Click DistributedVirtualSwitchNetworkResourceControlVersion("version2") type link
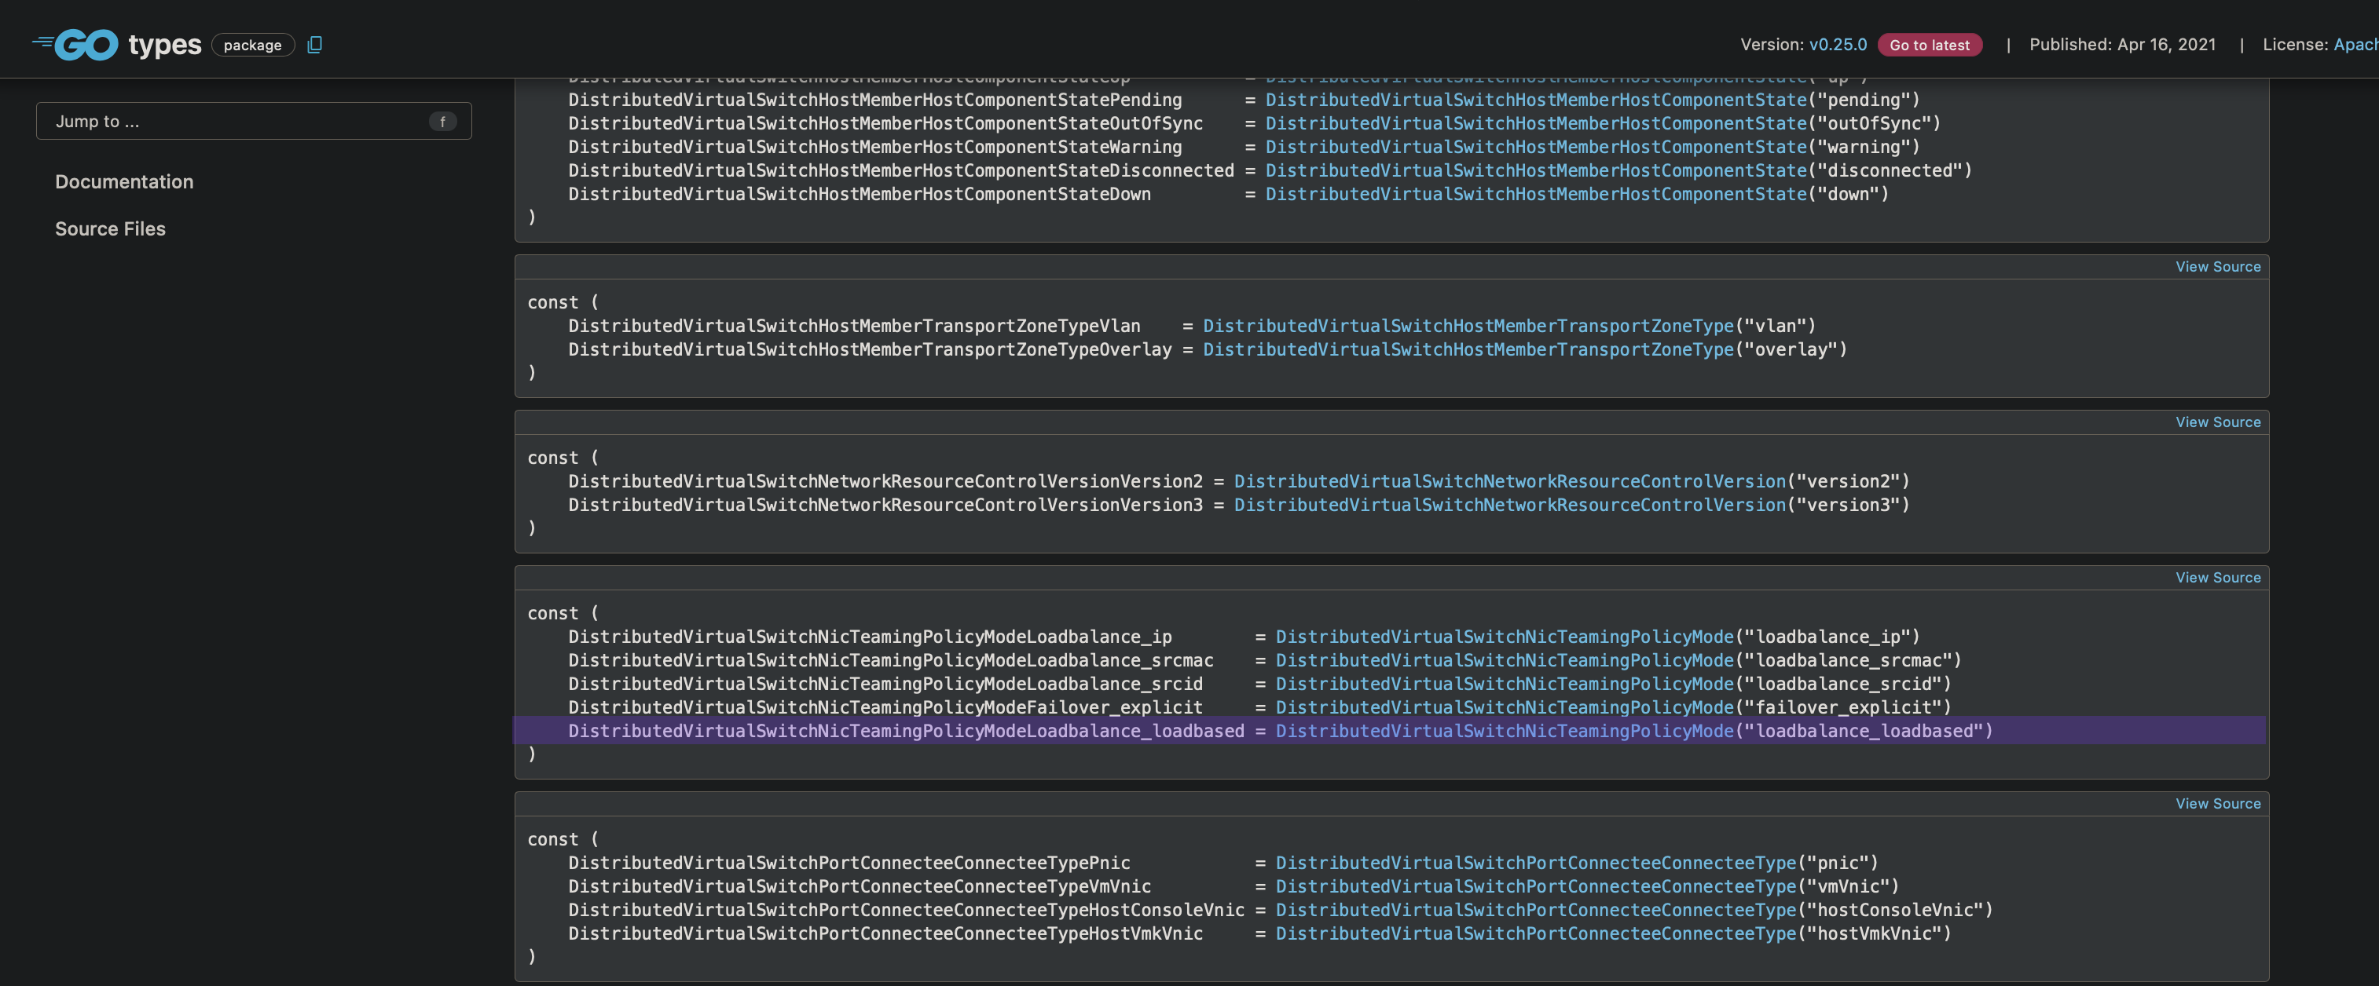Screen dimensions: 2379x986 point(1509,480)
